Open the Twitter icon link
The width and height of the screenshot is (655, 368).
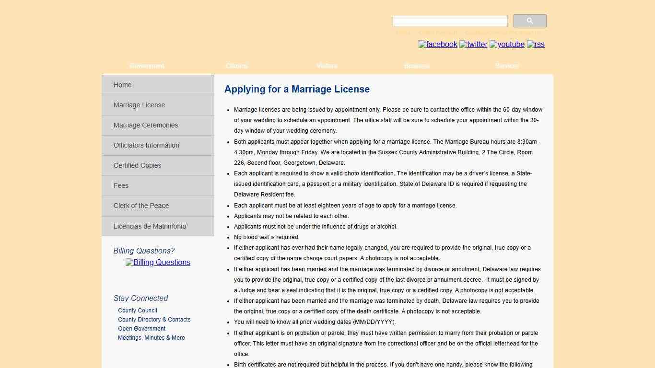pos(473,44)
